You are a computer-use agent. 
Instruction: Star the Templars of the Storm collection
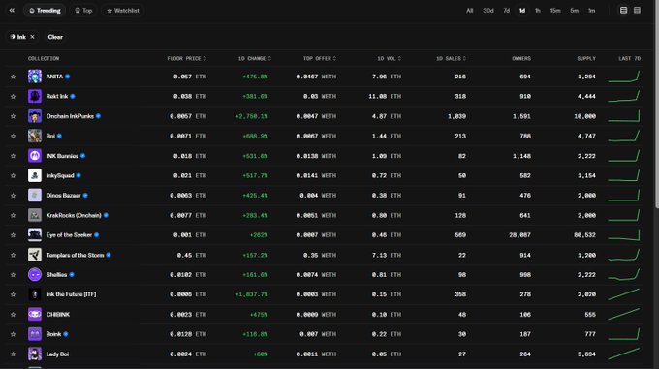13,255
